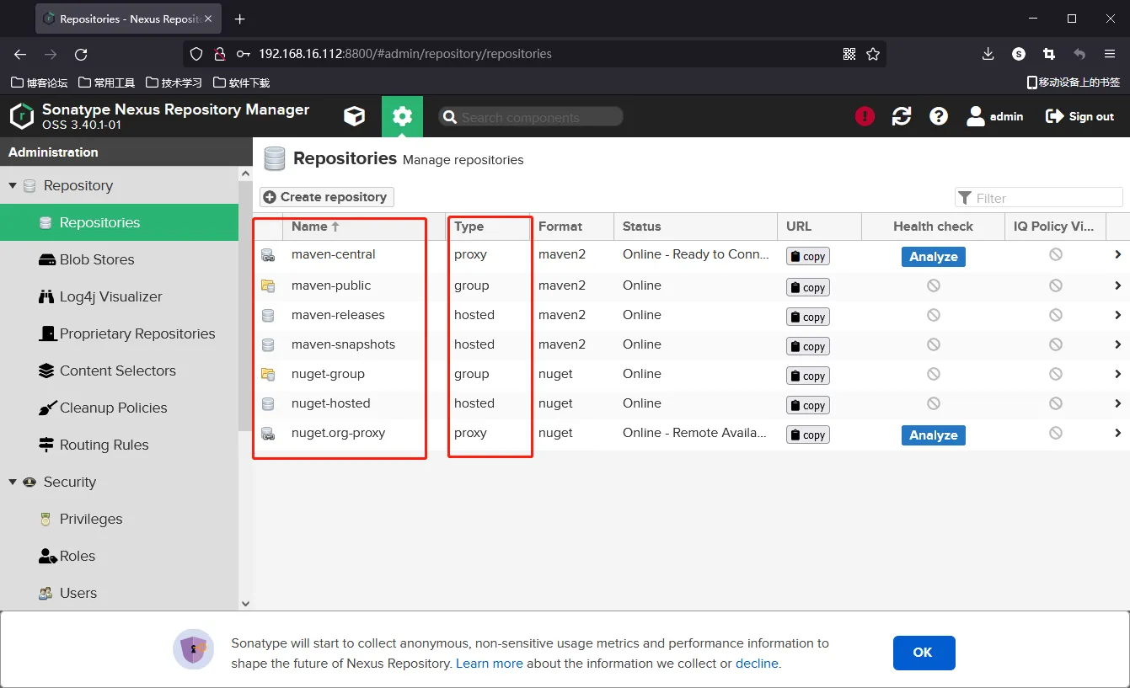The width and height of the screenshot is (1130, 688).
Task: Open a new browser tab
Action: click(240, 19)
